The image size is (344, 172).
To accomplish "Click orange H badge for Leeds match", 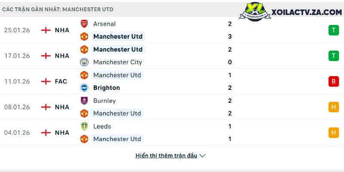I will [333, 133].
